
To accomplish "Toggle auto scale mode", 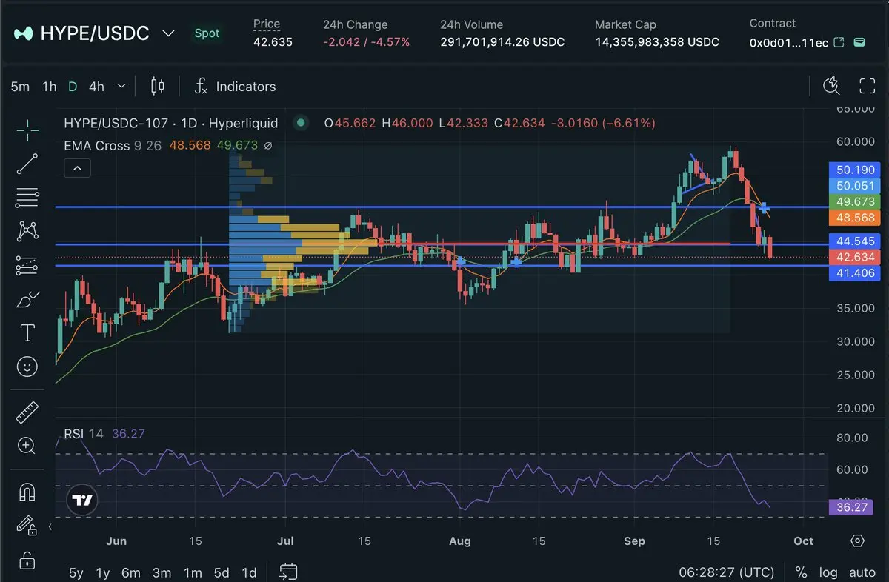I will click(x=862, y=572).
